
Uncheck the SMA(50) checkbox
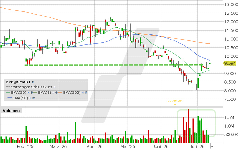pos(30,98)
